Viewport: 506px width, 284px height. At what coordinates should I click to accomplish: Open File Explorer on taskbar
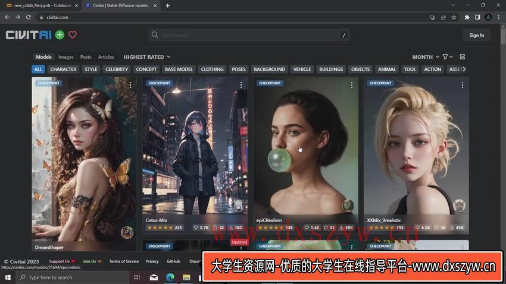[186, 277]
